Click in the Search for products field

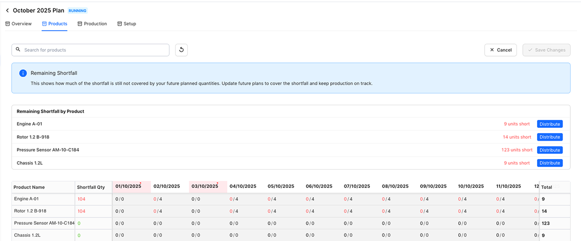click(x=95, y=50)
